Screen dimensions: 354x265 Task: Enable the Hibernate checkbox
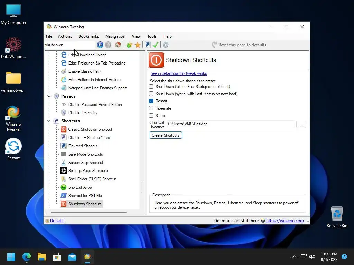(x=151, y=108)
